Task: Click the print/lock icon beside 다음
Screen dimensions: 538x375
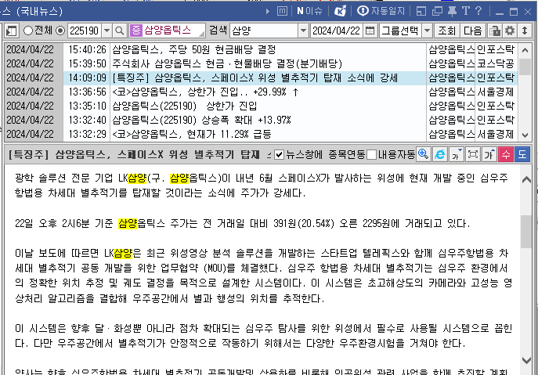Action: point(495,31)
